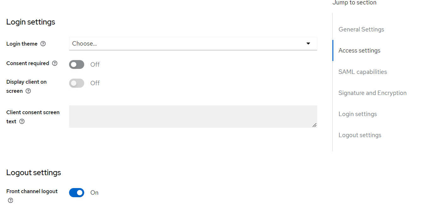
Task: Click the Logout settings heading
Action: pos(33,173)
